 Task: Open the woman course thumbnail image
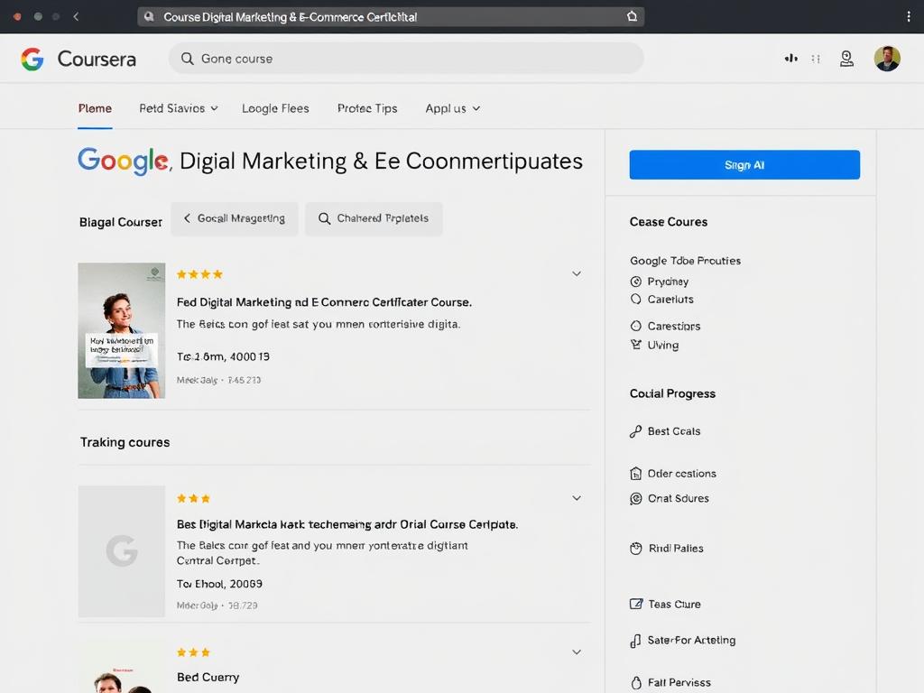[x=122, y=330]
